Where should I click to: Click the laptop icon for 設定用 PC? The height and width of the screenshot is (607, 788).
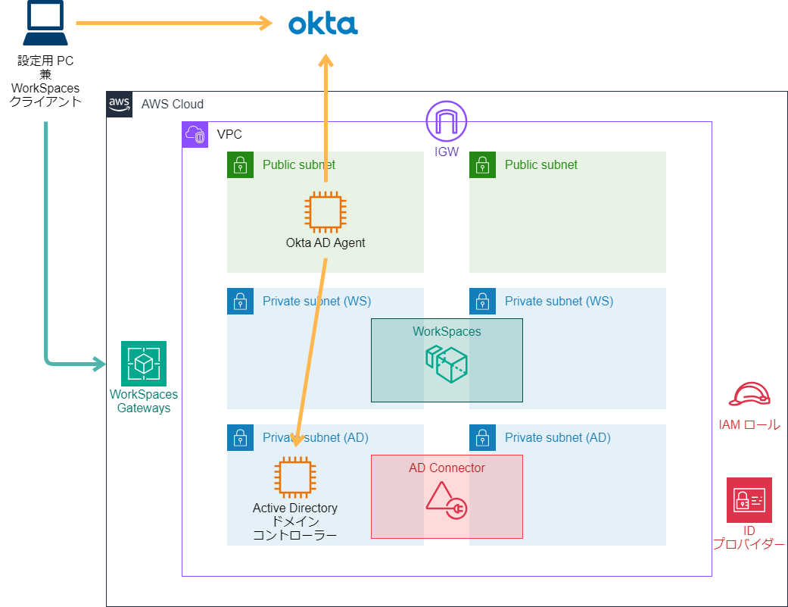45,24
